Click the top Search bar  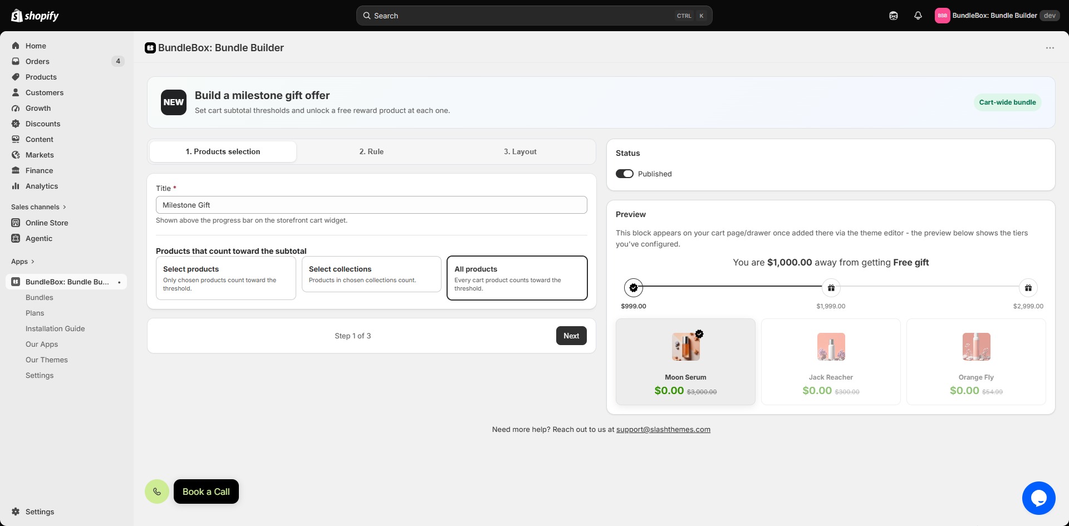click(x=534, y=16)
